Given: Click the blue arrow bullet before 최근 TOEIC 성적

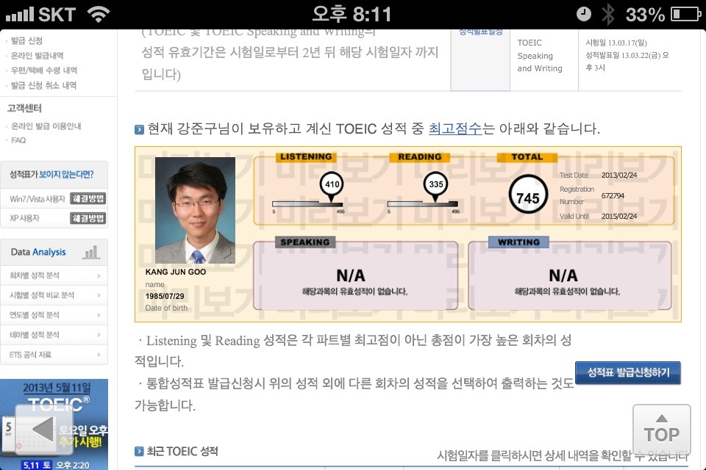Looking at the screenshot, I should 139,451.
